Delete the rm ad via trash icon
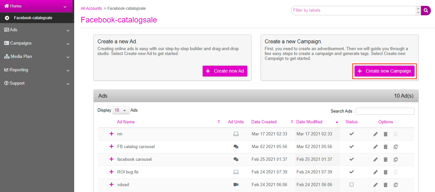This screenshot has width=435, height=192. (386, 134)
